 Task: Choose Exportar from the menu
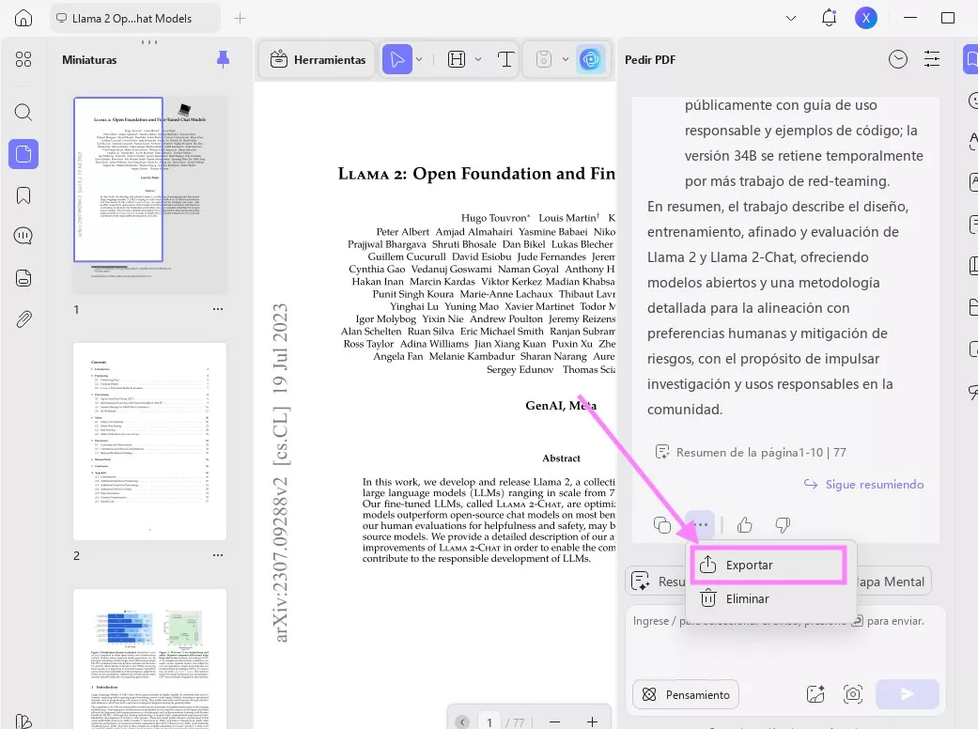point(768,565)
